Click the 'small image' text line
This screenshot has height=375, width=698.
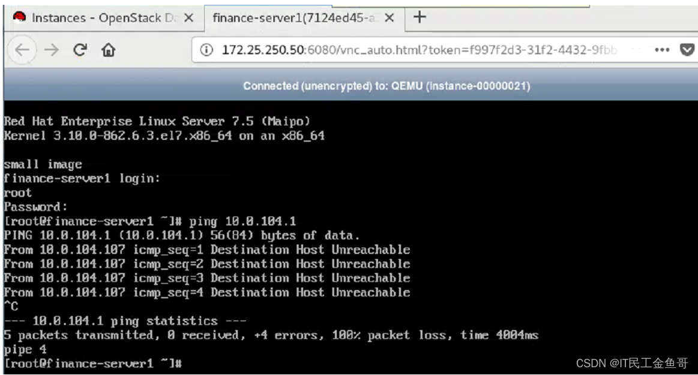pyautogui.click(x=43, y=164)
